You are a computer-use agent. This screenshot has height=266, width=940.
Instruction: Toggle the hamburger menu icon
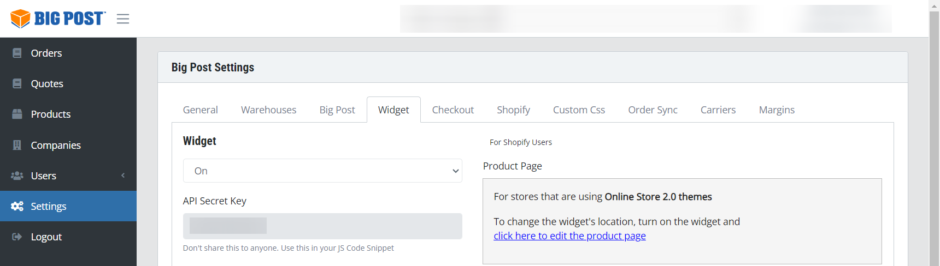coord(123,19)
